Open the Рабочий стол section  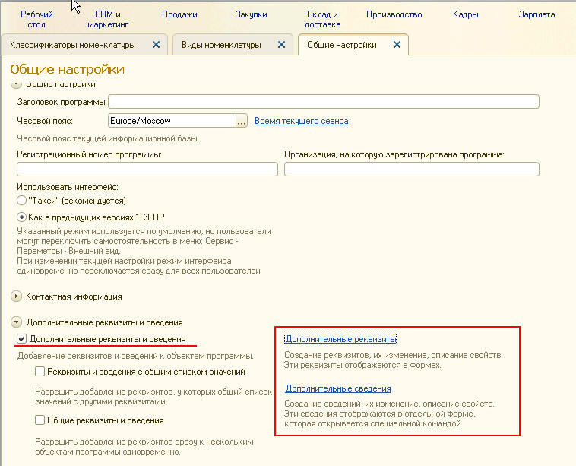pyautogui.click(x=36, y=19)
